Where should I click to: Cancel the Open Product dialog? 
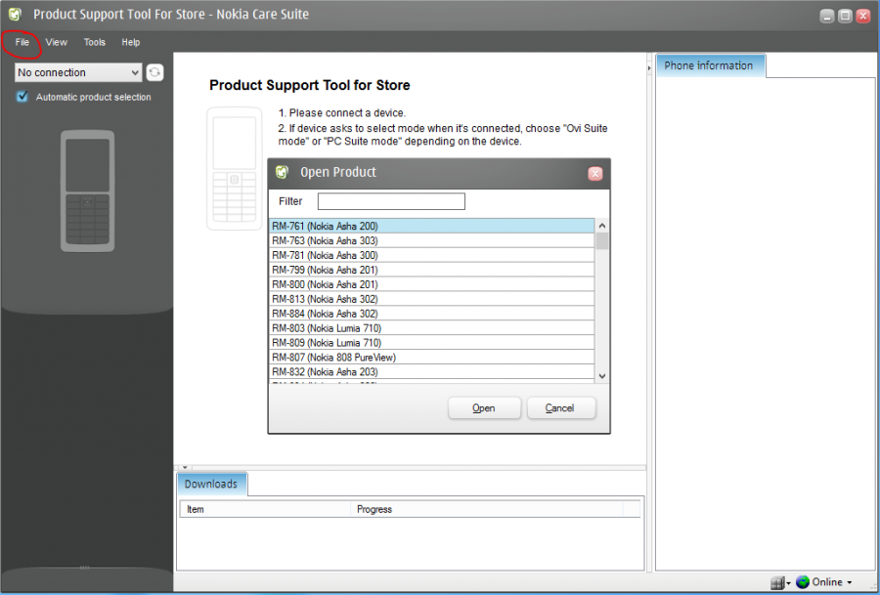pyautogui.click(x=561, y=407)
